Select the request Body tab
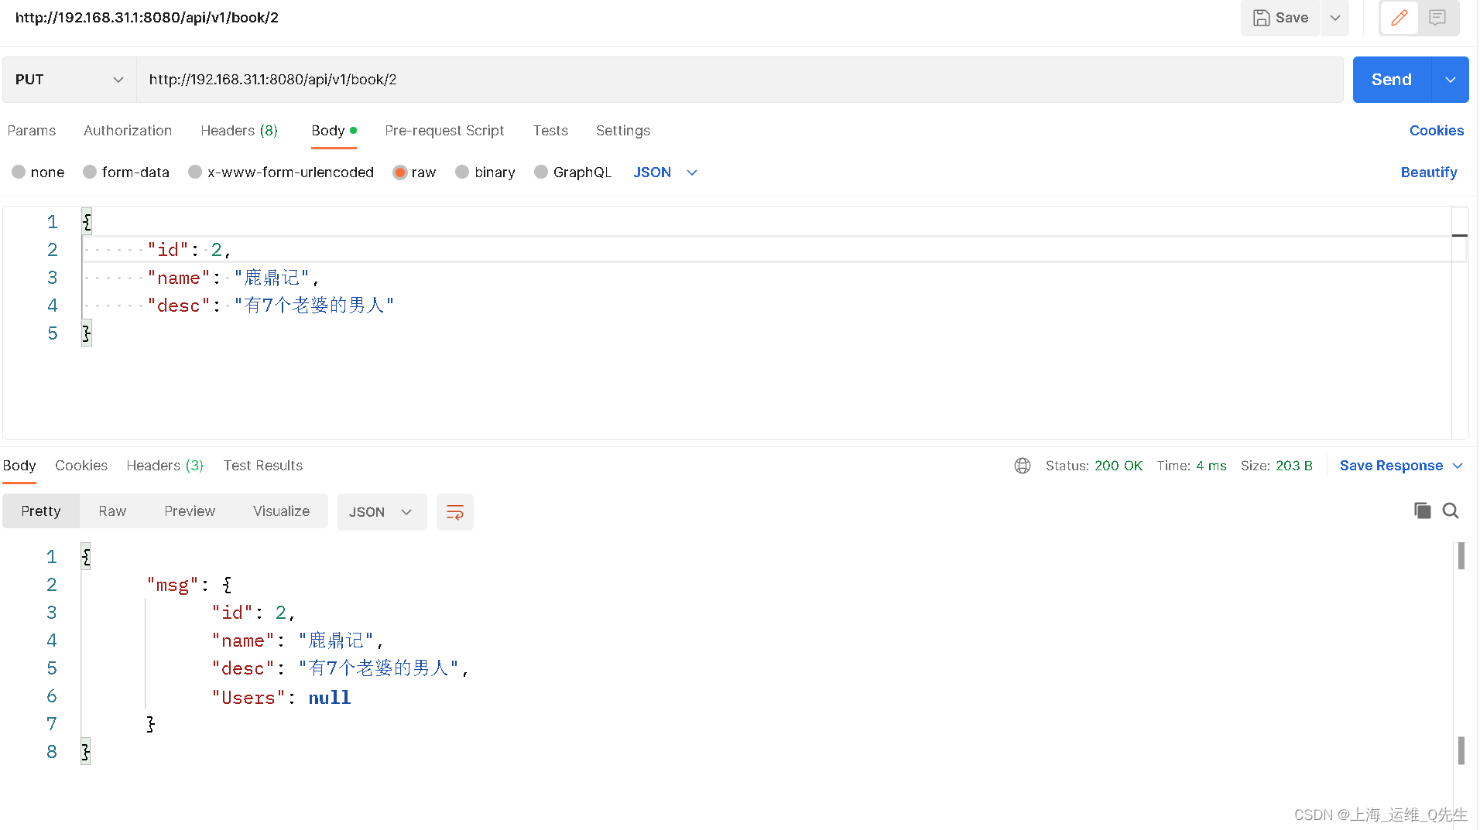The image size is (1480, 830). [x=334, y=131]
